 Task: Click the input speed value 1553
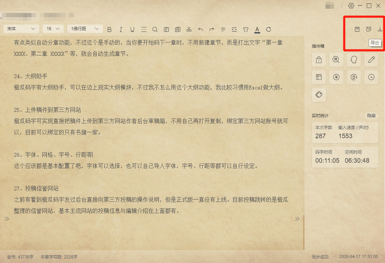coord(345,136)
